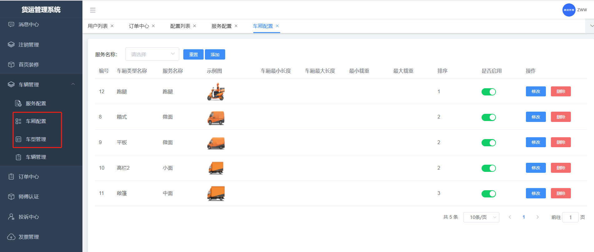Screen dimensions: 594x252
Task: Click the 消息中心 chat icon
Action: 11,24
